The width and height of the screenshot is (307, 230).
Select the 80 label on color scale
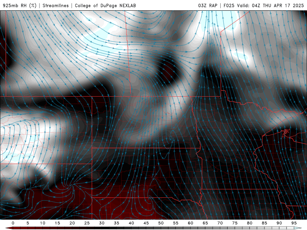point(249,223)
